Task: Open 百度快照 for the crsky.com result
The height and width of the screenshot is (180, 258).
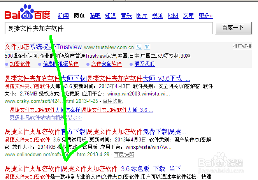Action: pos(113,101)
